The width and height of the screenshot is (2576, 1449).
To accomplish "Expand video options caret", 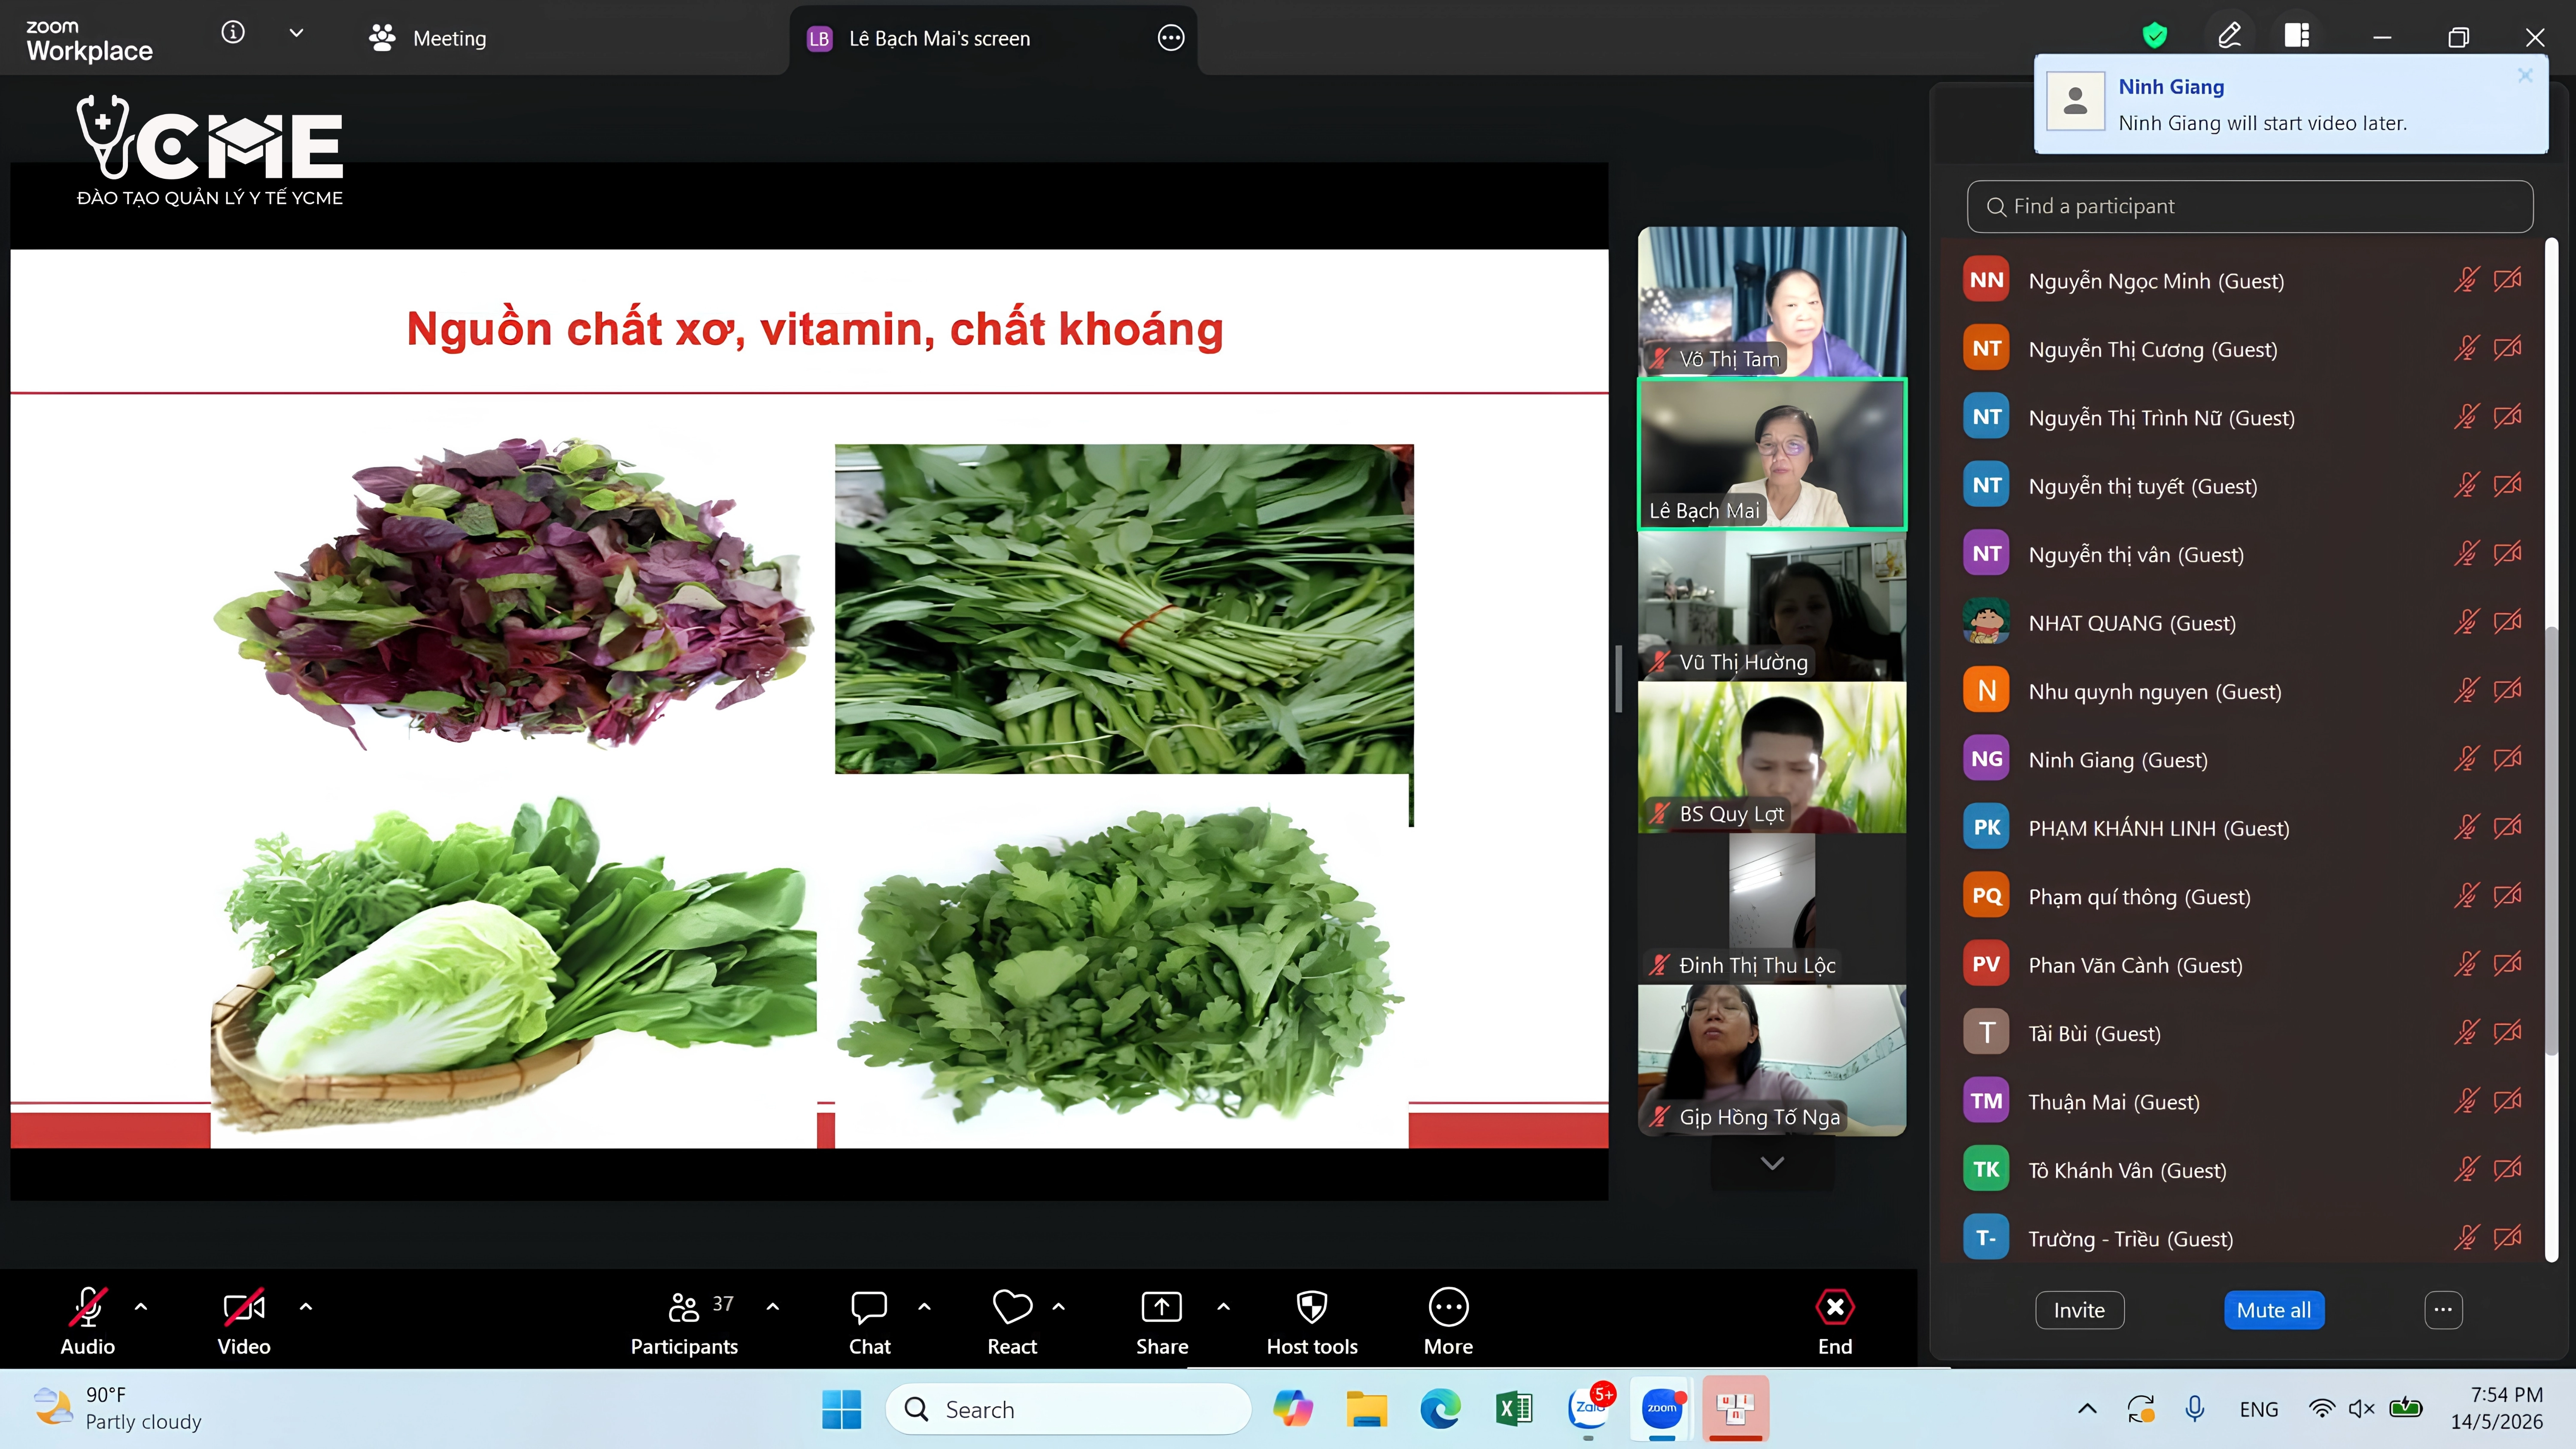I will click(306, 1306).
